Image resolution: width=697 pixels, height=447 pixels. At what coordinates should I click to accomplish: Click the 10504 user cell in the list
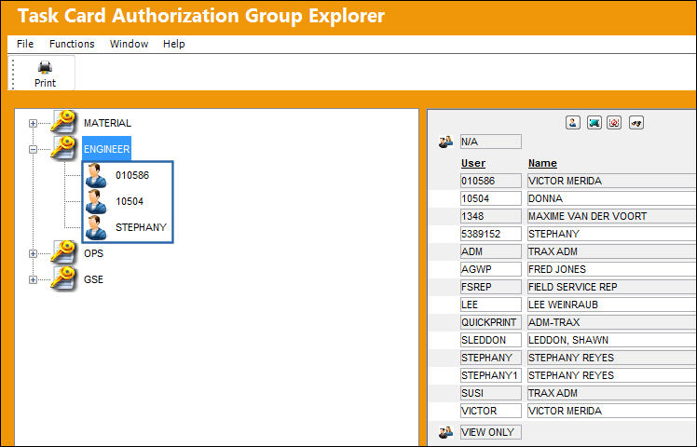click(x=491, y=198)
